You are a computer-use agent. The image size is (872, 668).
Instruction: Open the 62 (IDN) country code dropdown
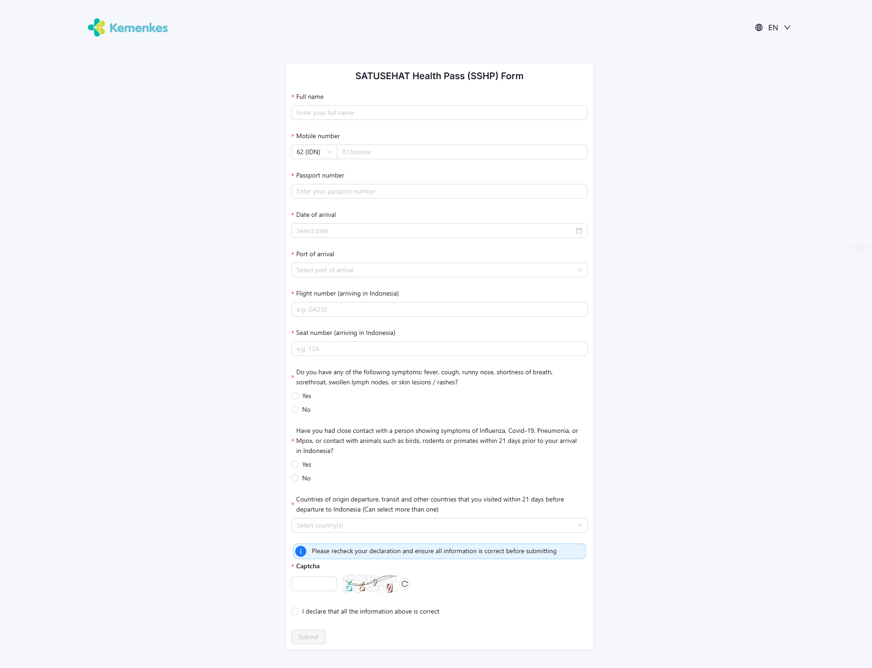point(314,152)
